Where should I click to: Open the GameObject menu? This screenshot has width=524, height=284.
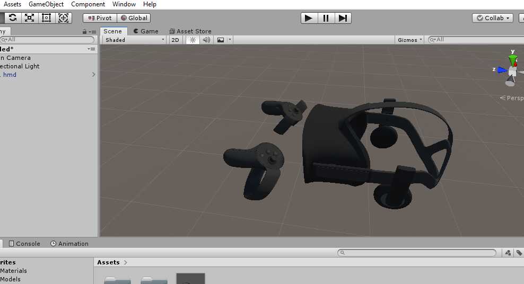(46, 4)
